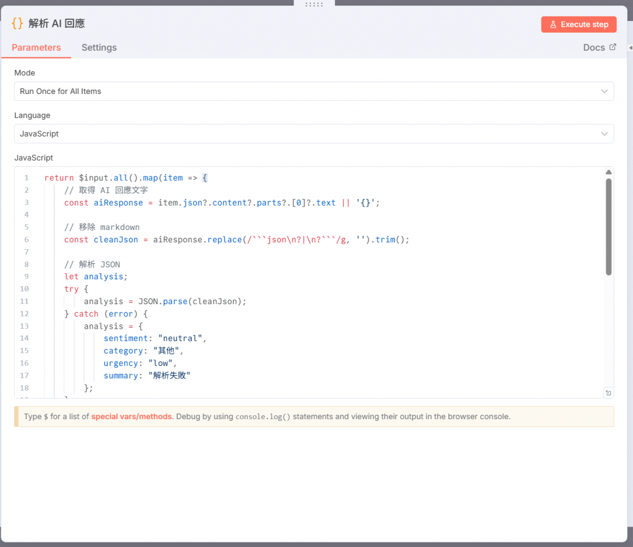Open the Mode dropdown
This screenshot has height=547, width=633.
pyautogui.click(x=314, y=91)
